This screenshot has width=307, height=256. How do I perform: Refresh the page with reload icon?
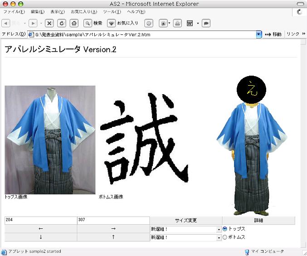(x=62, y=23)
